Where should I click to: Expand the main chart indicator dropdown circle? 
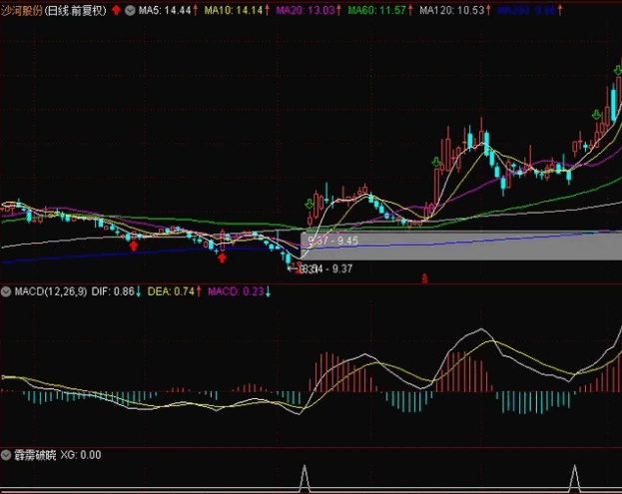[x=130, y=9]
